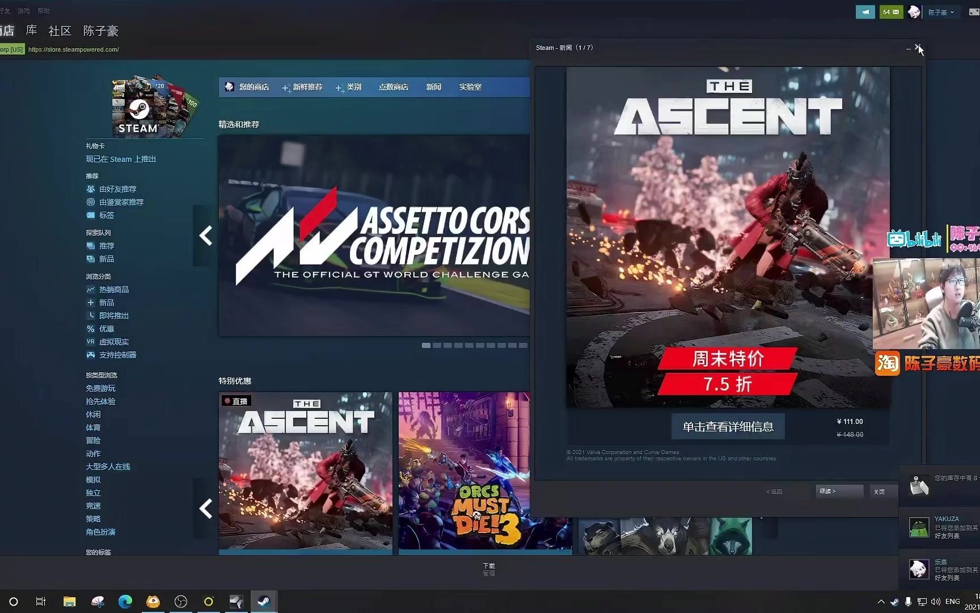Screen dimensions: 980x613
Task: Browse the 冒险 adventure category
Action: [x=93, y=440]
